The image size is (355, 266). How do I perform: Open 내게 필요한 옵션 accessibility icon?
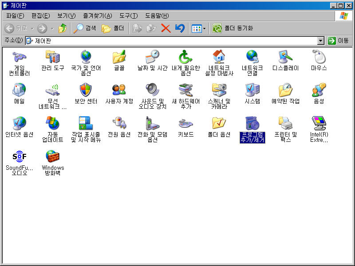click(185, 57)
